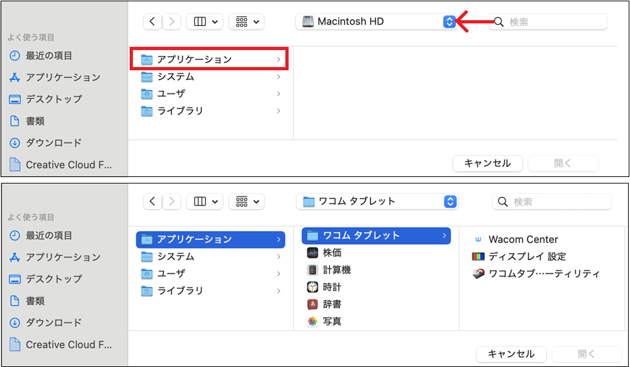
Task: Expand ライブラリ chevron in top dialog
Action: [278, 111]
